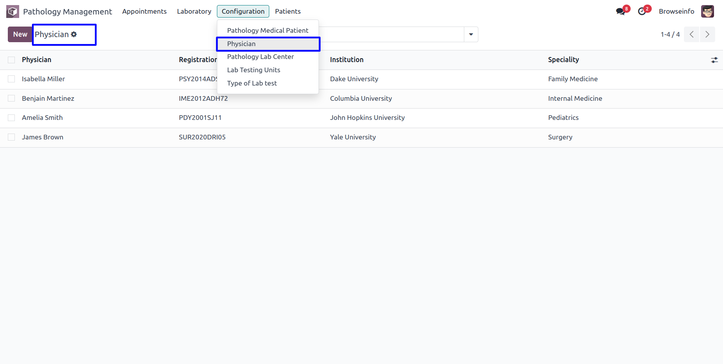Viewport: 723px width, 364px height.
Task: Toggle the select-all checkbox in header
Action: tap(11, 60)
